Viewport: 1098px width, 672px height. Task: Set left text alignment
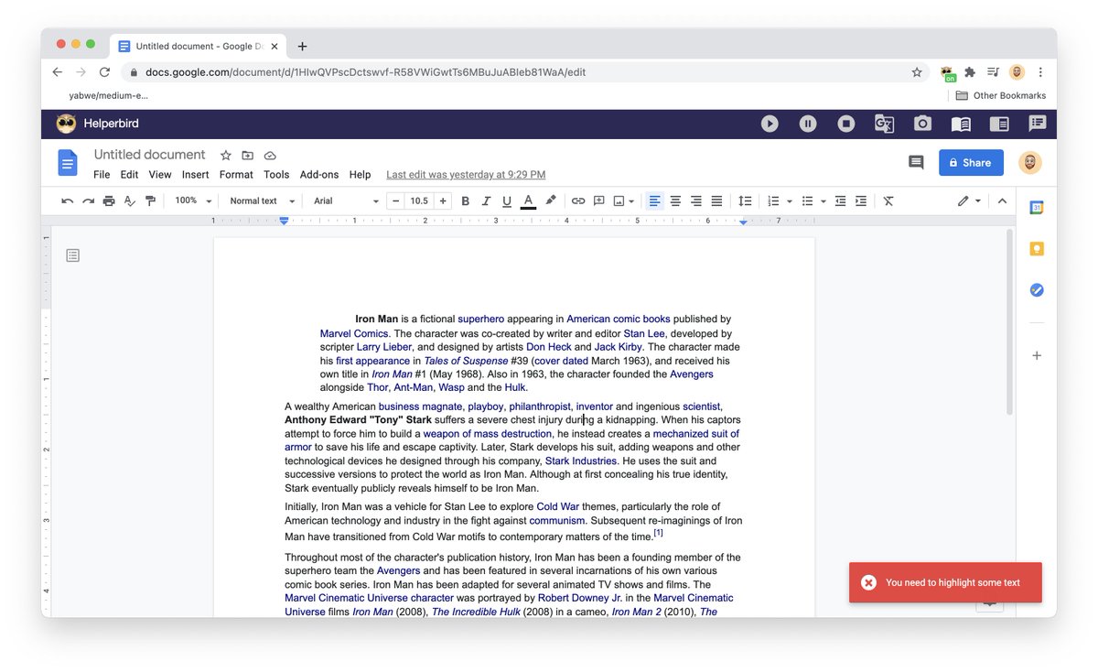pos(654,201)
